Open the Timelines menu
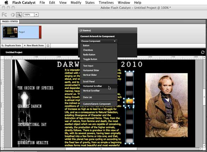 coord(106,2)
